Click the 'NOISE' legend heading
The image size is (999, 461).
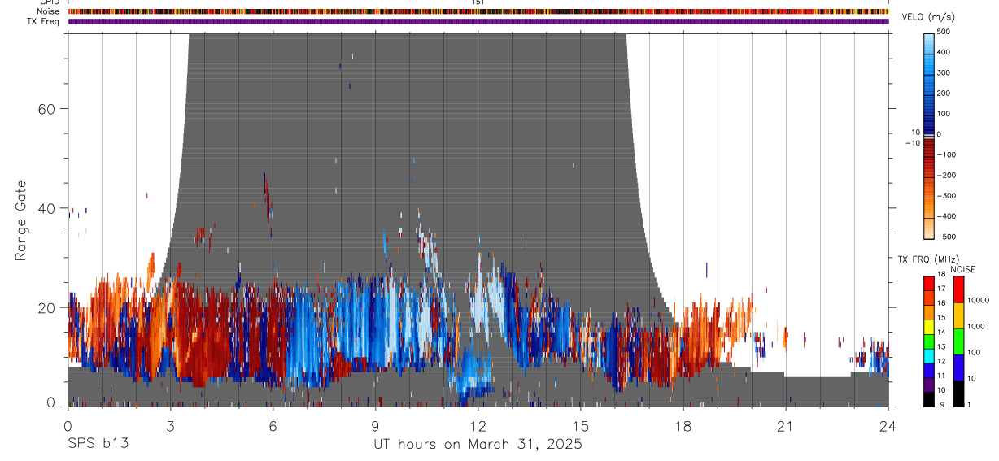point(963,269)
